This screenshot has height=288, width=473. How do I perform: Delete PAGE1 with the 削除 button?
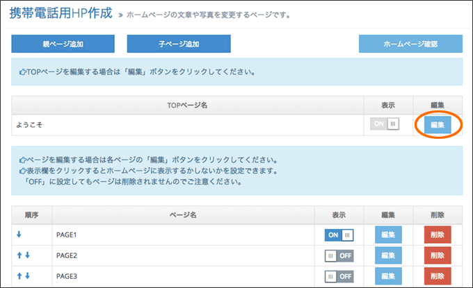pos(438,235)
